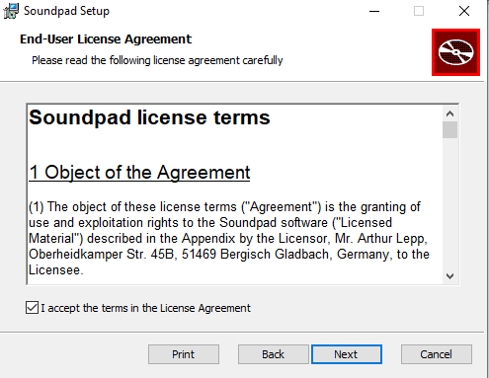Cancel the Soundpad installation

tap(437, 354)
